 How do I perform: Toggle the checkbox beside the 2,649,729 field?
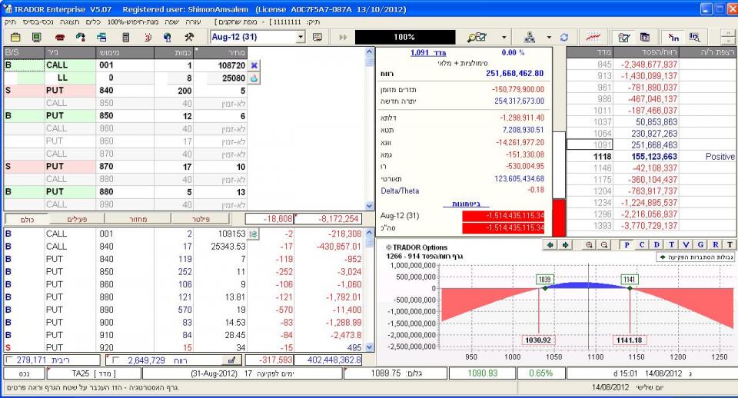coord(114,360)
